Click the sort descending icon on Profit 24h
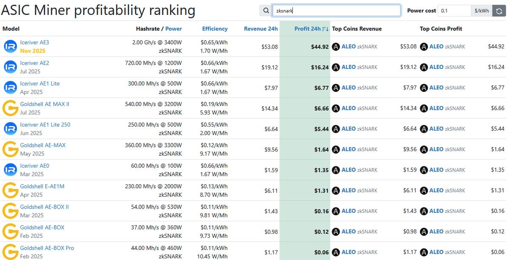This screenshot has width=510, height=260. point(326,29)
